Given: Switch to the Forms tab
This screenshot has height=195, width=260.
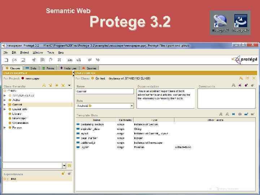Looking at the screenshot, I should (49, 68).
